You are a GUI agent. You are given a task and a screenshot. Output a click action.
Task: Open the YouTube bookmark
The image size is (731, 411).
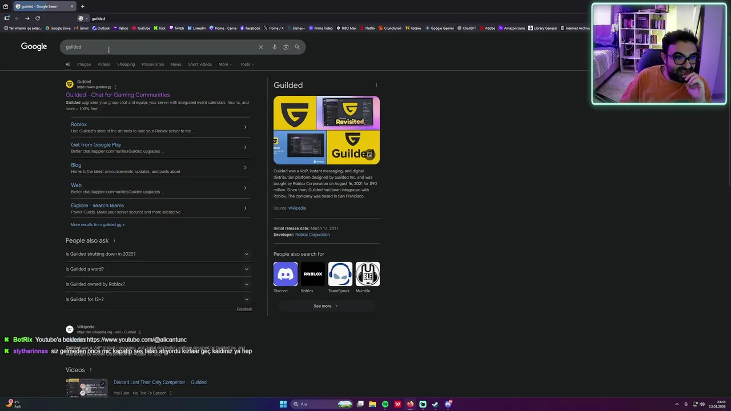(140, 28)
